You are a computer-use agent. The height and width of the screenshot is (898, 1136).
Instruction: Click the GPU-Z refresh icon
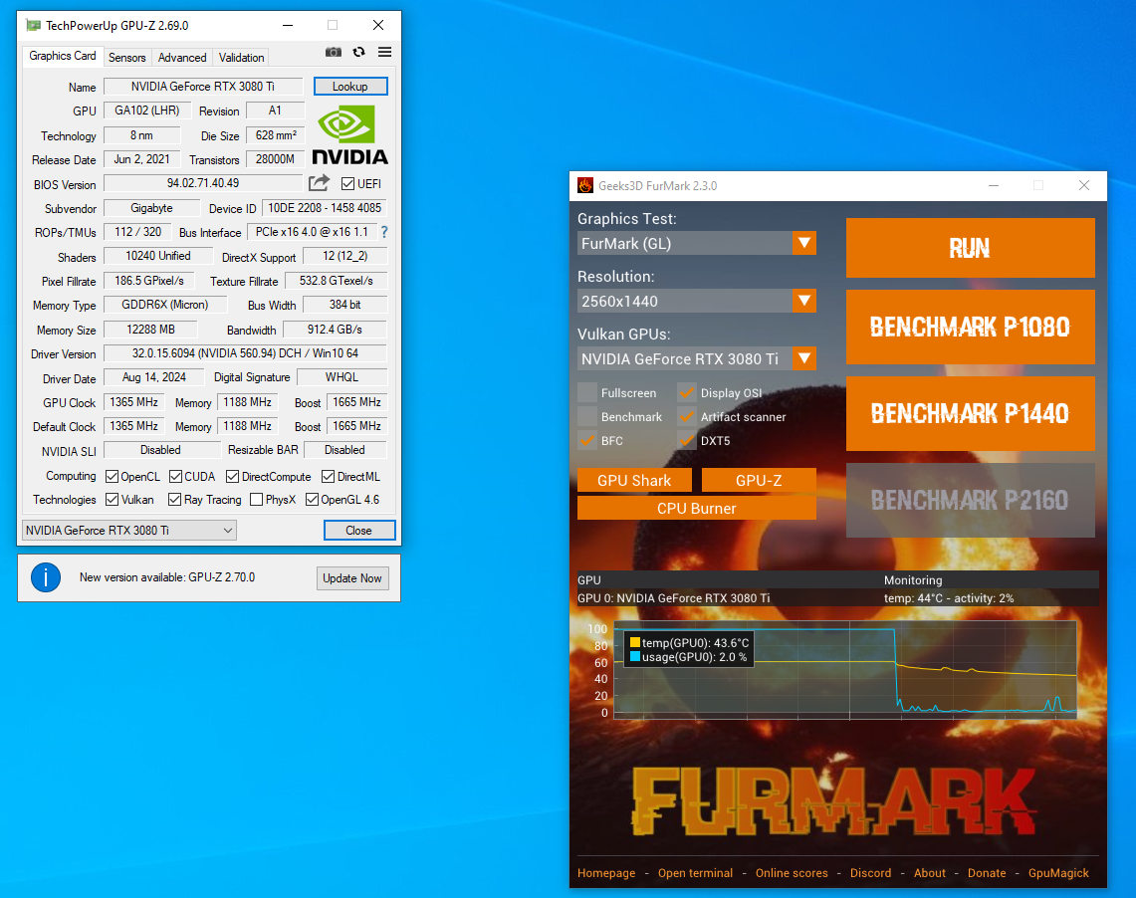tap(358, 52)
